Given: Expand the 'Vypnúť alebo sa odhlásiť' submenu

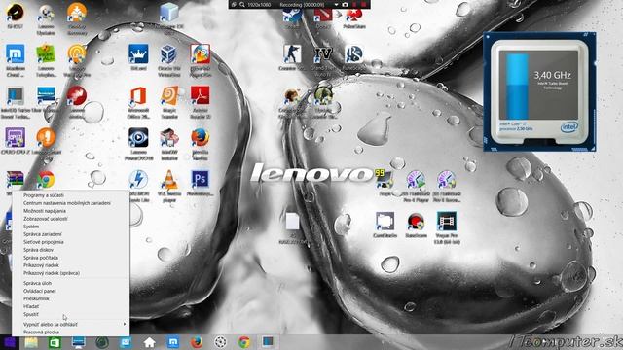Looking at the screenshot, I should click(x=70, y=324).
